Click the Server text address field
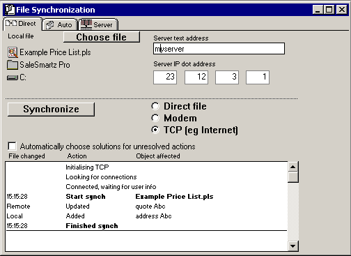The height and width of the screenshot is (256, 351). tap(219, 49)
